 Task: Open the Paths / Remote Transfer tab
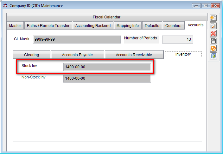[x=48, y=26]
